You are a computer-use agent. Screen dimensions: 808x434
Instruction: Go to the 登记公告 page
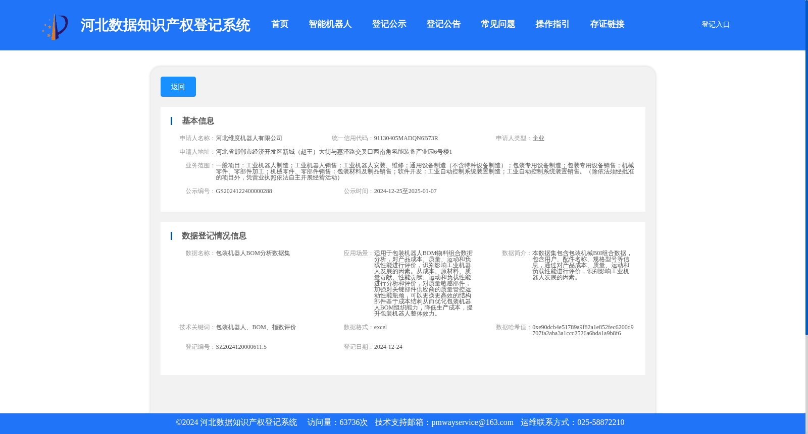443,24
